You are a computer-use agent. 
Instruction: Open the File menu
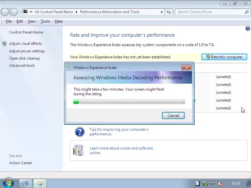(x=9, y=21)
